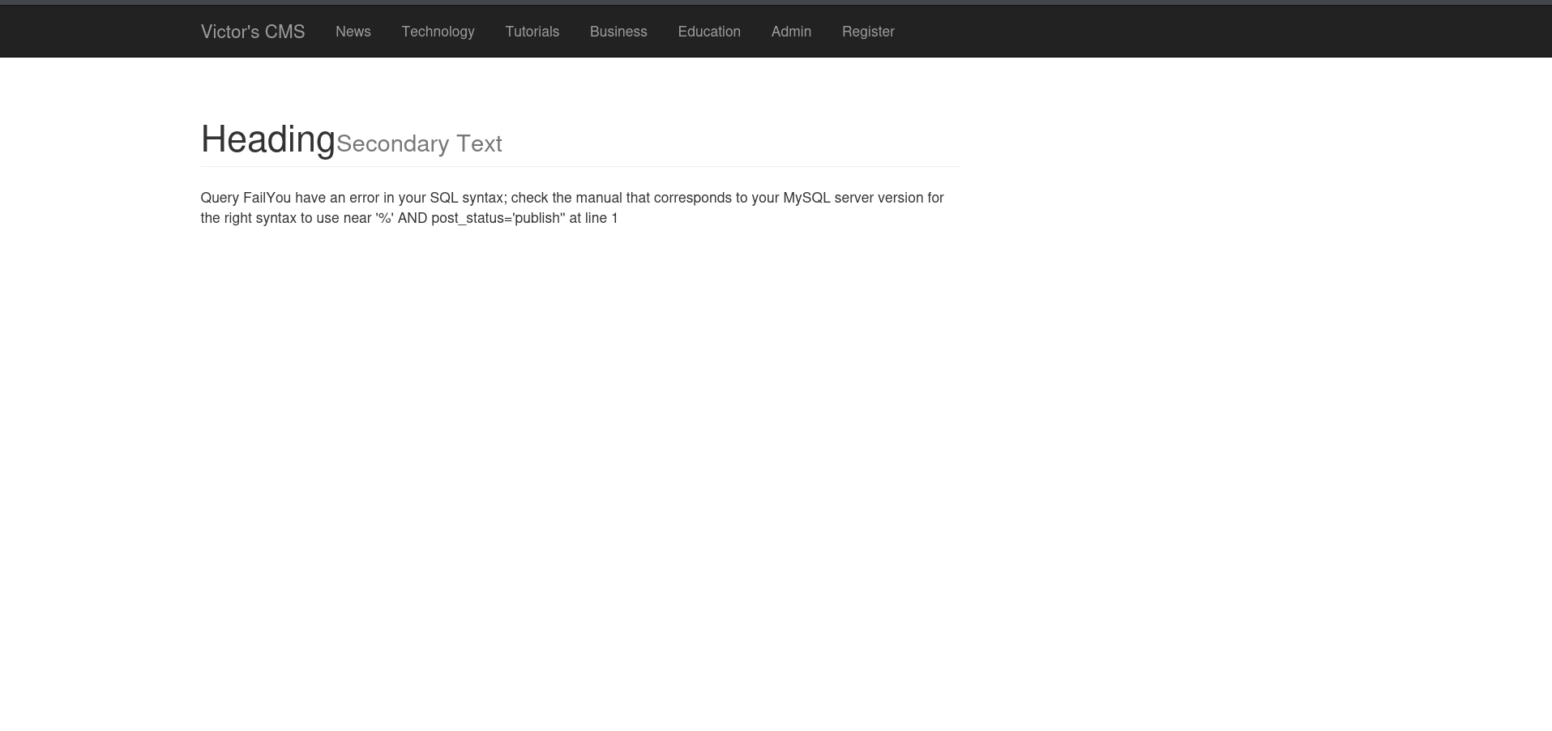Image resolution: width=1552 pixels, height=731 pixels.
Task: Click the Secondary Text label
Action: [x=419, y=143]
